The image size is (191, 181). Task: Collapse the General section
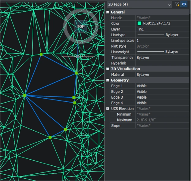click(x=107, y=12)
